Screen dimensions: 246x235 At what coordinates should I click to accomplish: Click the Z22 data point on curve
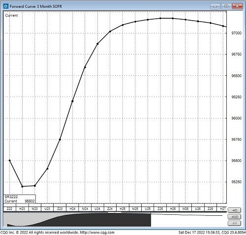click(10, 160)
